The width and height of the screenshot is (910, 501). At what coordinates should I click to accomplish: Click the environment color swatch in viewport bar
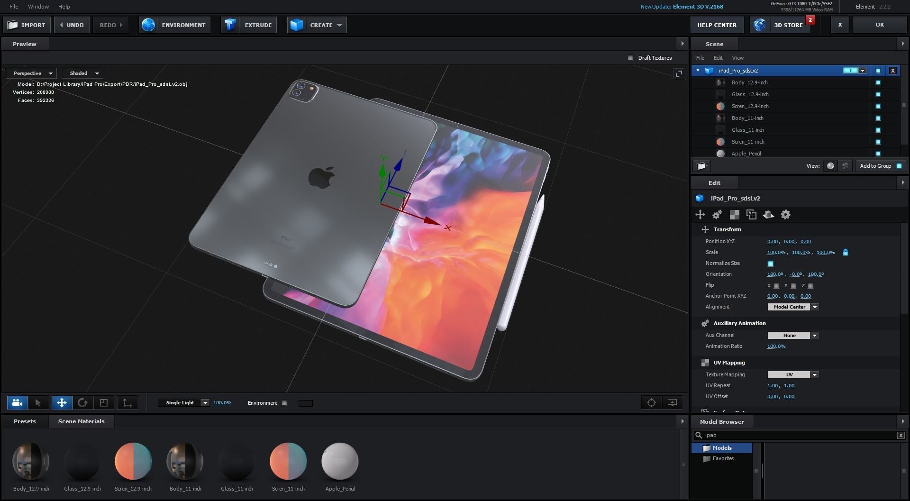point(306,403)
